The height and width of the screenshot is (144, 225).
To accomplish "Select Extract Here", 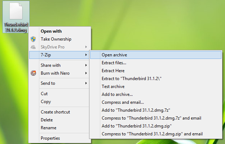I will pyautogui.click(x=113, y=71).
